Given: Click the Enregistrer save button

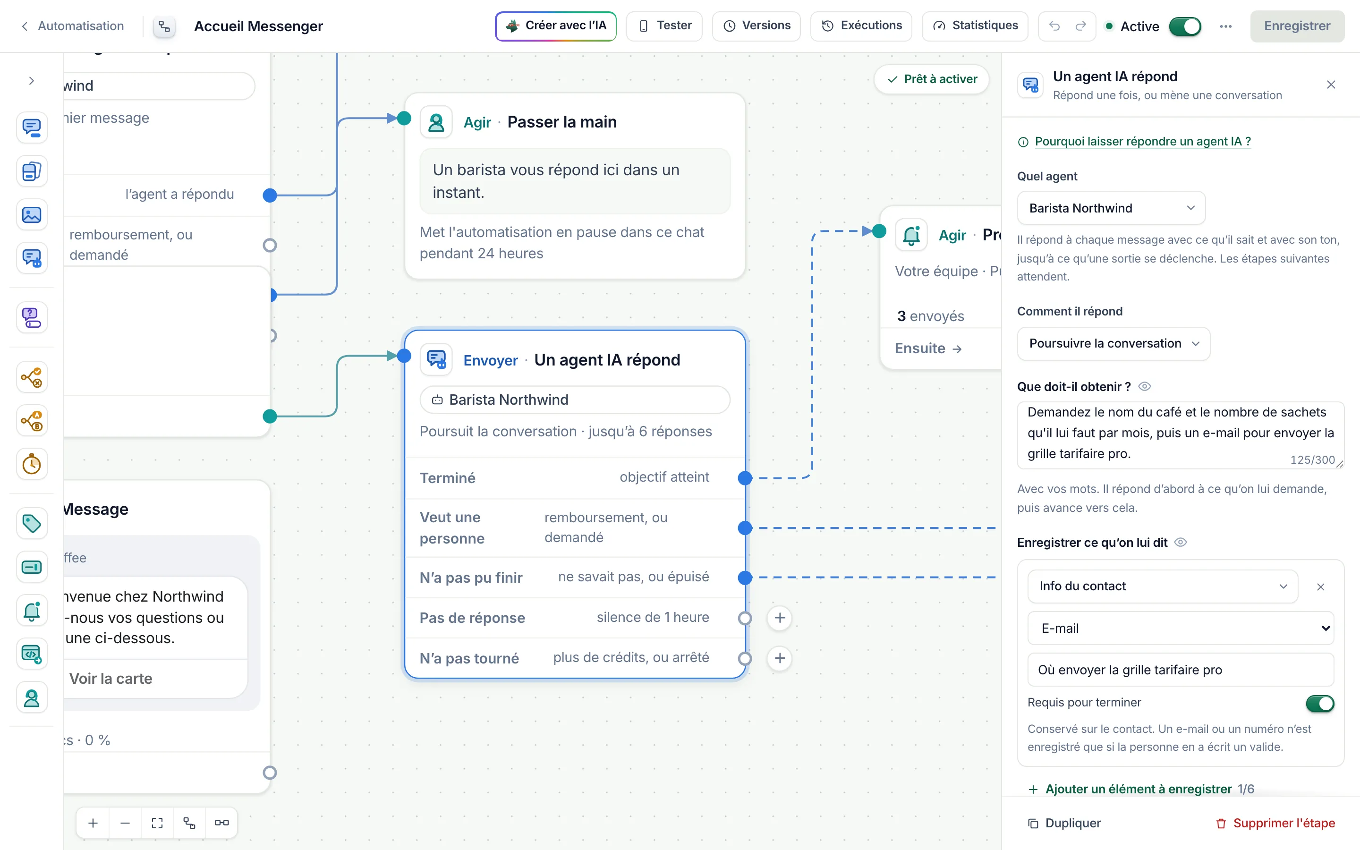Looking at the screenshot, I should 1297,26.
